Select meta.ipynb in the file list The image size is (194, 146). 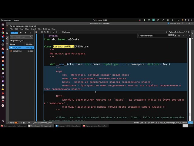[22, 51]
